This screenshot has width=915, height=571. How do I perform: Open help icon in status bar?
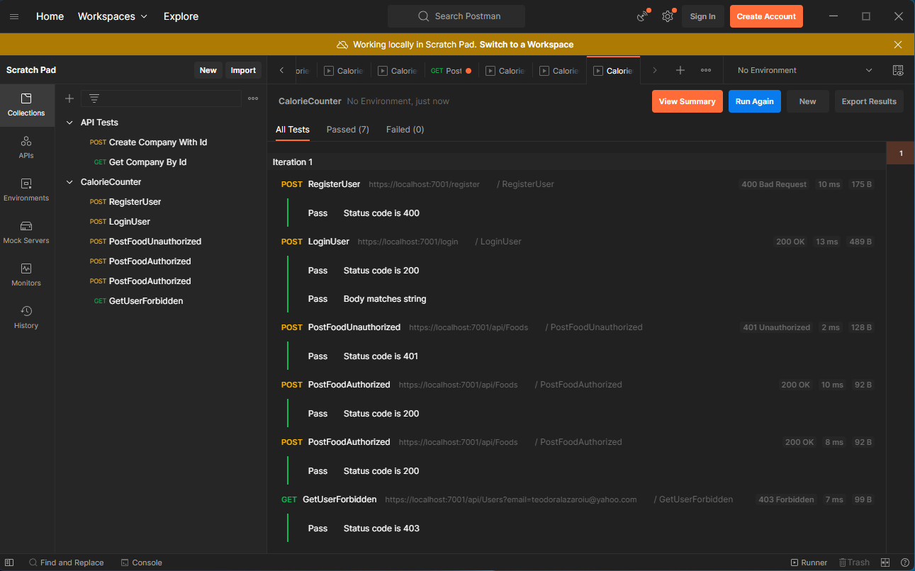click(x=905, y=562)
